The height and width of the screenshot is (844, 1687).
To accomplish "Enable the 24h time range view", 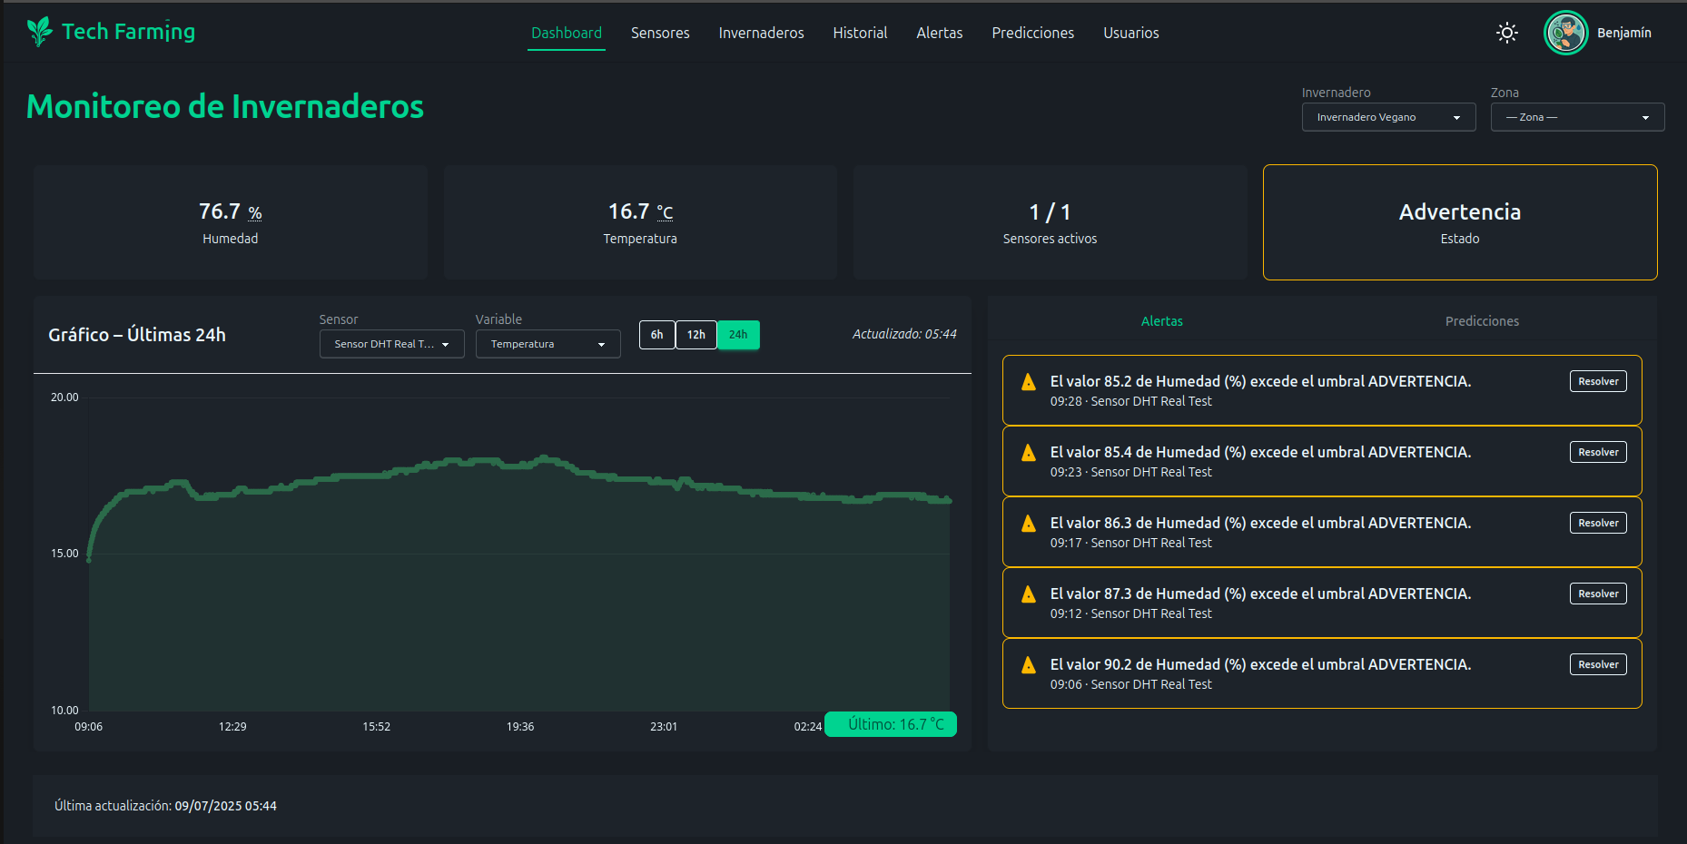I will 738,335.
